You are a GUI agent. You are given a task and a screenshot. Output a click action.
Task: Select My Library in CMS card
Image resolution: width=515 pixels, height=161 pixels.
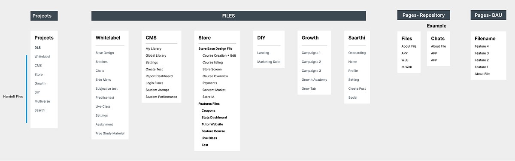click(154, 49)
